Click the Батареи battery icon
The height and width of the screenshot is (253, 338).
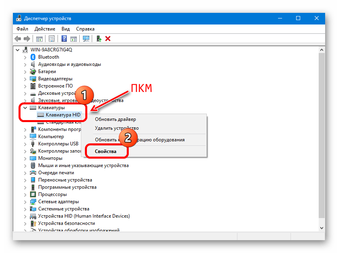pyautogui.click(x=33, y=71)
